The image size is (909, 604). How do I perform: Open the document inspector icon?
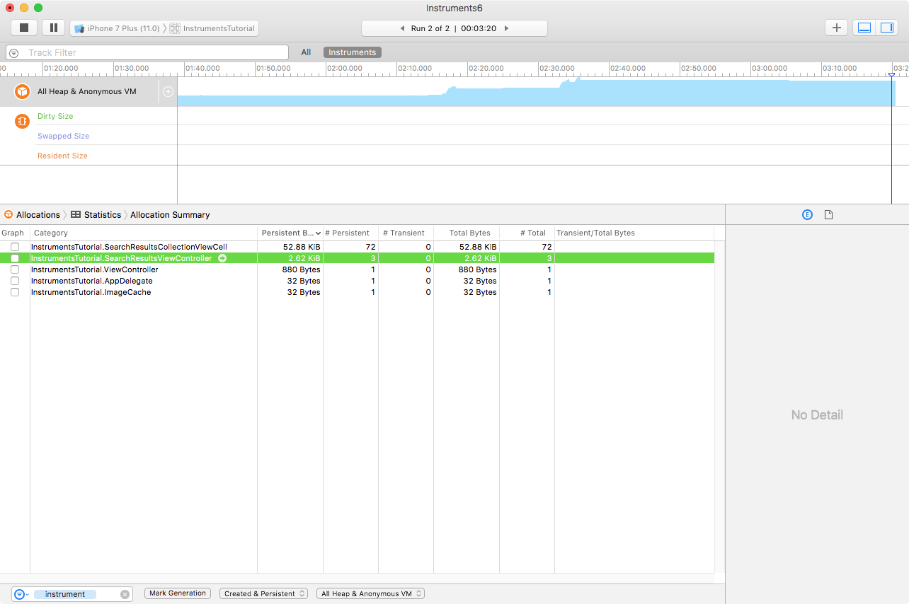tap(829, 214)
